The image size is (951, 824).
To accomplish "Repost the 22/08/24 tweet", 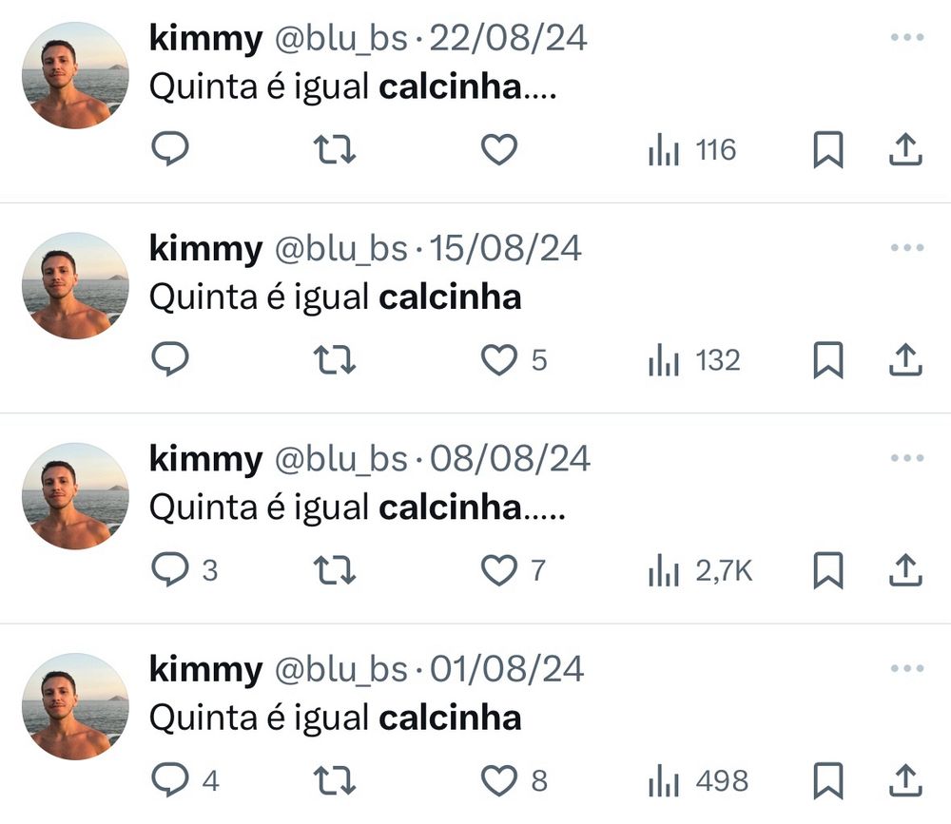I will click(x=334, y=150).
